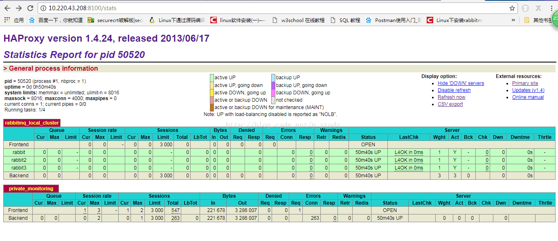Click the rabbitmq_local_cluster proxy title
The image size is (558, 241).
[x=32, y=123]
